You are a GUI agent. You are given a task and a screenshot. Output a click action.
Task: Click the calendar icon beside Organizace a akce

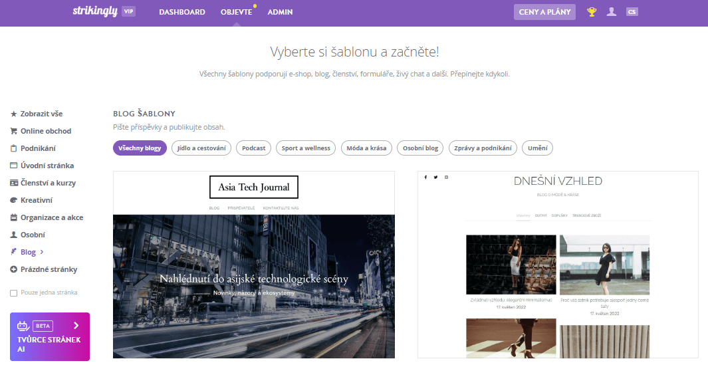point(13,217)
